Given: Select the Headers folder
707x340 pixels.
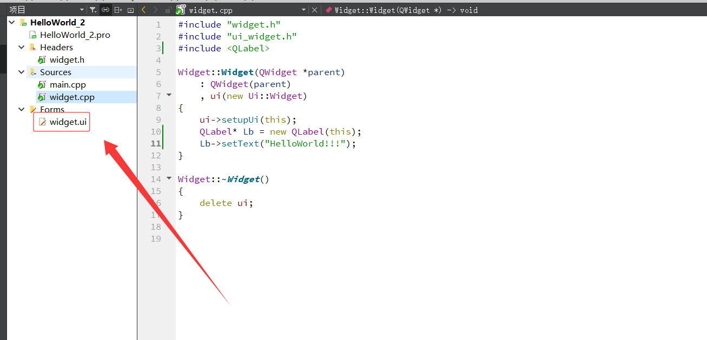Looking at the screenshot, I should 56,48.
